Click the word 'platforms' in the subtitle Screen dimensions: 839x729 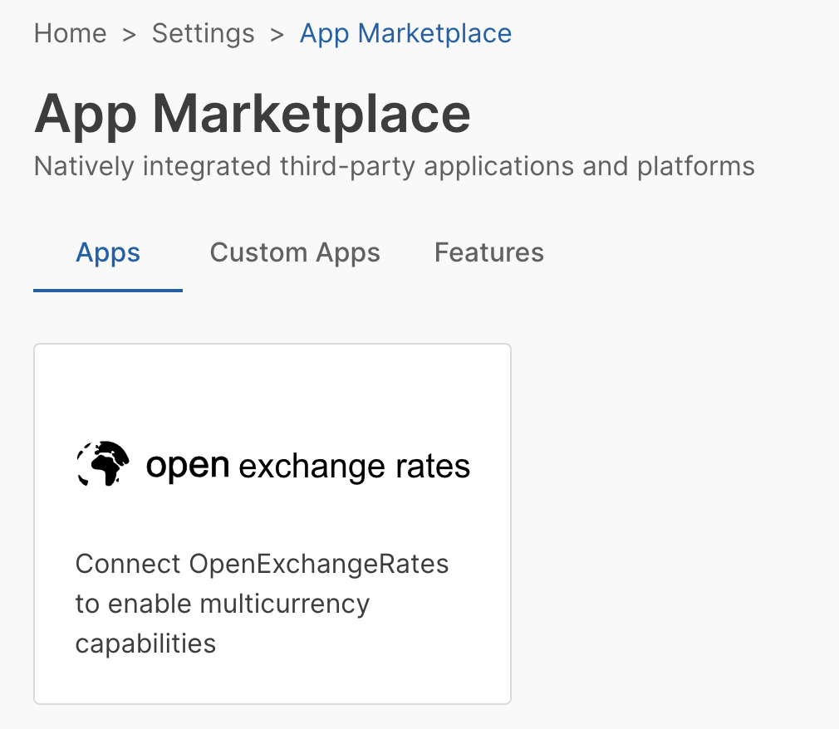click(695, 166)
